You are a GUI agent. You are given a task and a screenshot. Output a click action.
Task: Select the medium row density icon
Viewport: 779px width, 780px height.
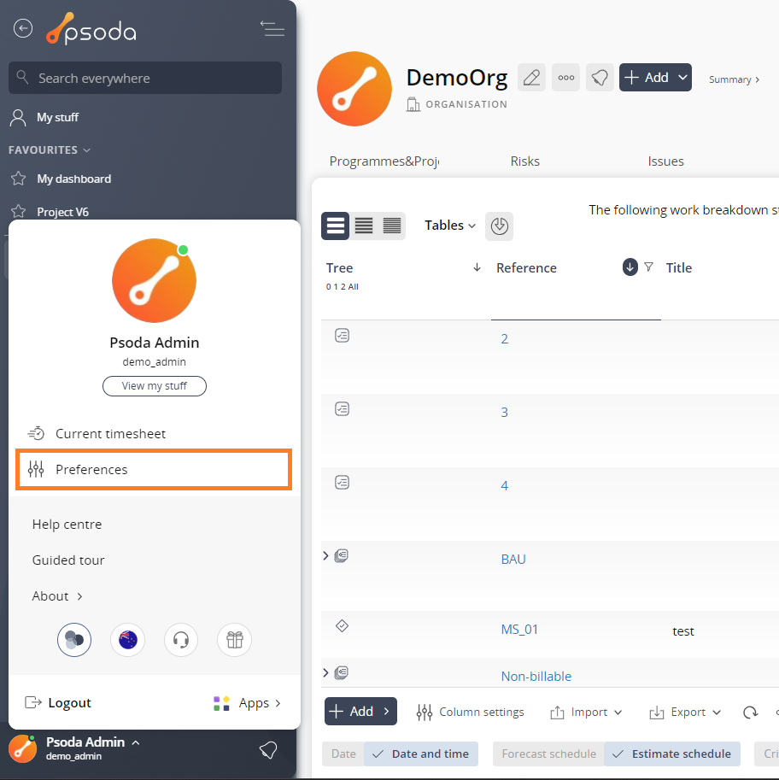364,226
